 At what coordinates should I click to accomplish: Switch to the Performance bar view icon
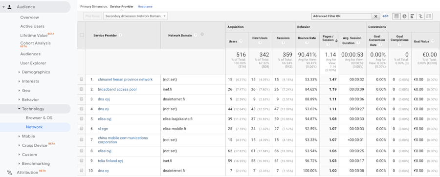click(x=412, y=16)
